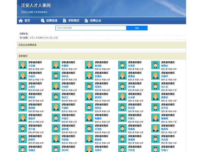Open the resume link for 丰鸿旭
The image size is (203, 152).
pos(98,129)
